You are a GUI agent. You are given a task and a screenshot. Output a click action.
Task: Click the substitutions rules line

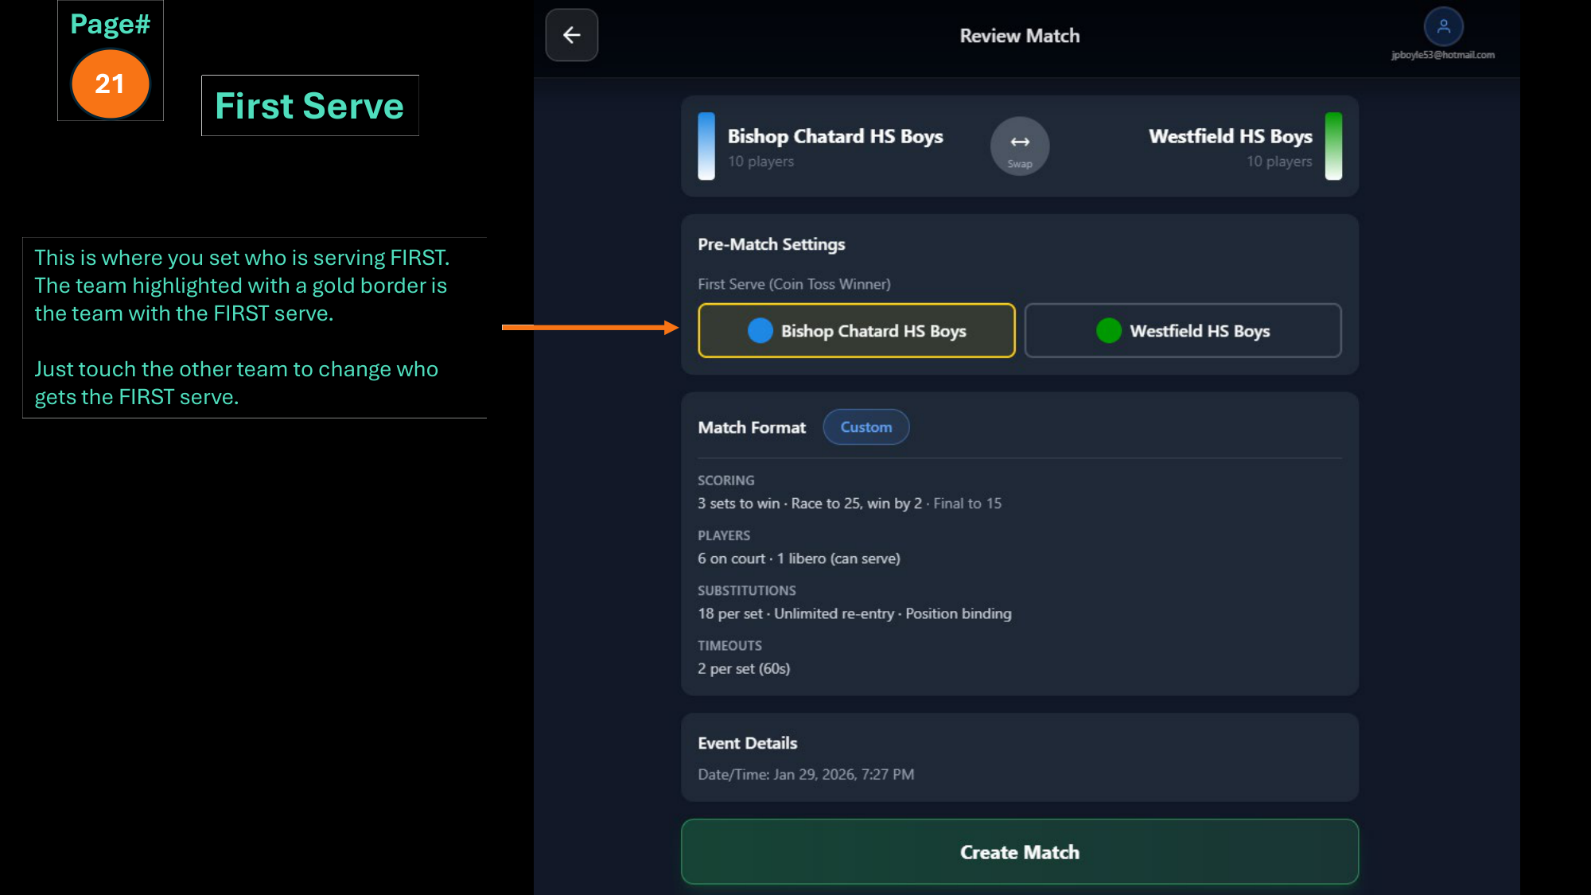(x=854, y=613)
